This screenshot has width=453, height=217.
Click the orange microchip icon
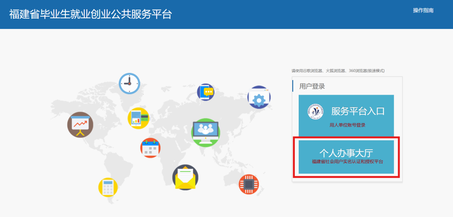click(x=249, y=184)
